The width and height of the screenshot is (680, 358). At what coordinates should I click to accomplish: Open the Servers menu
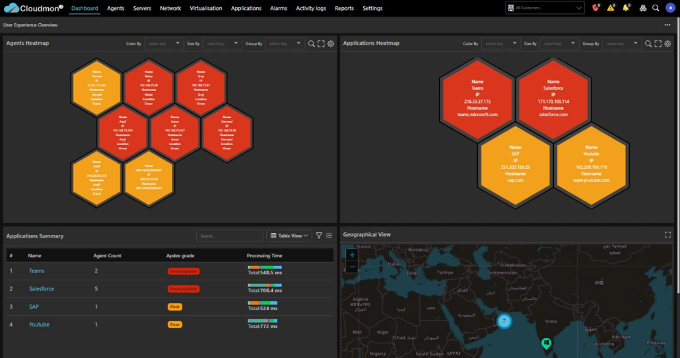point(142,8)
